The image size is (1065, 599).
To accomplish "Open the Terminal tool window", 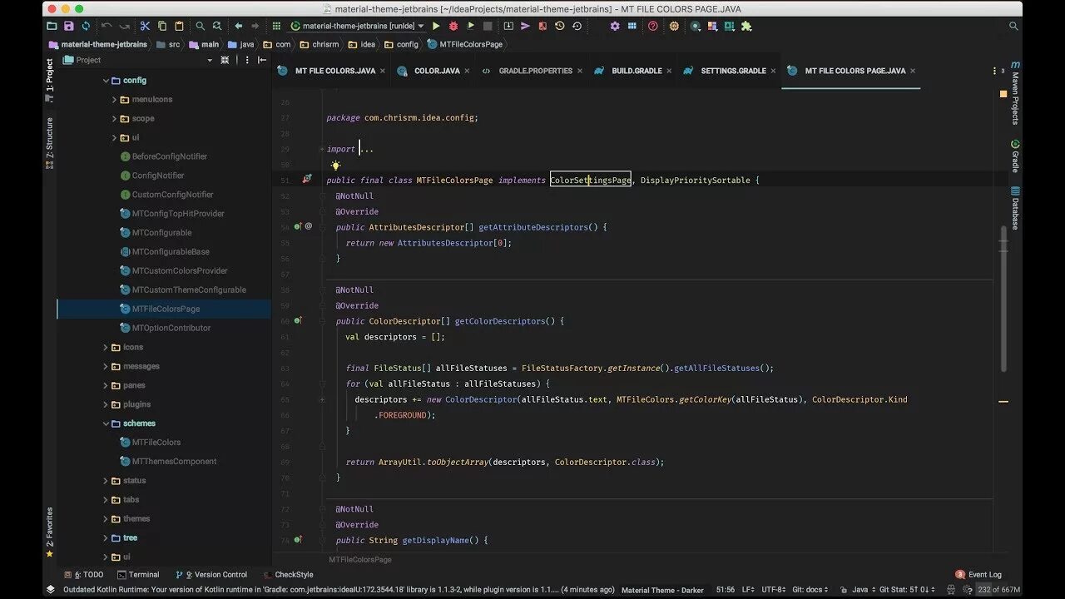I will click(138, 575).
